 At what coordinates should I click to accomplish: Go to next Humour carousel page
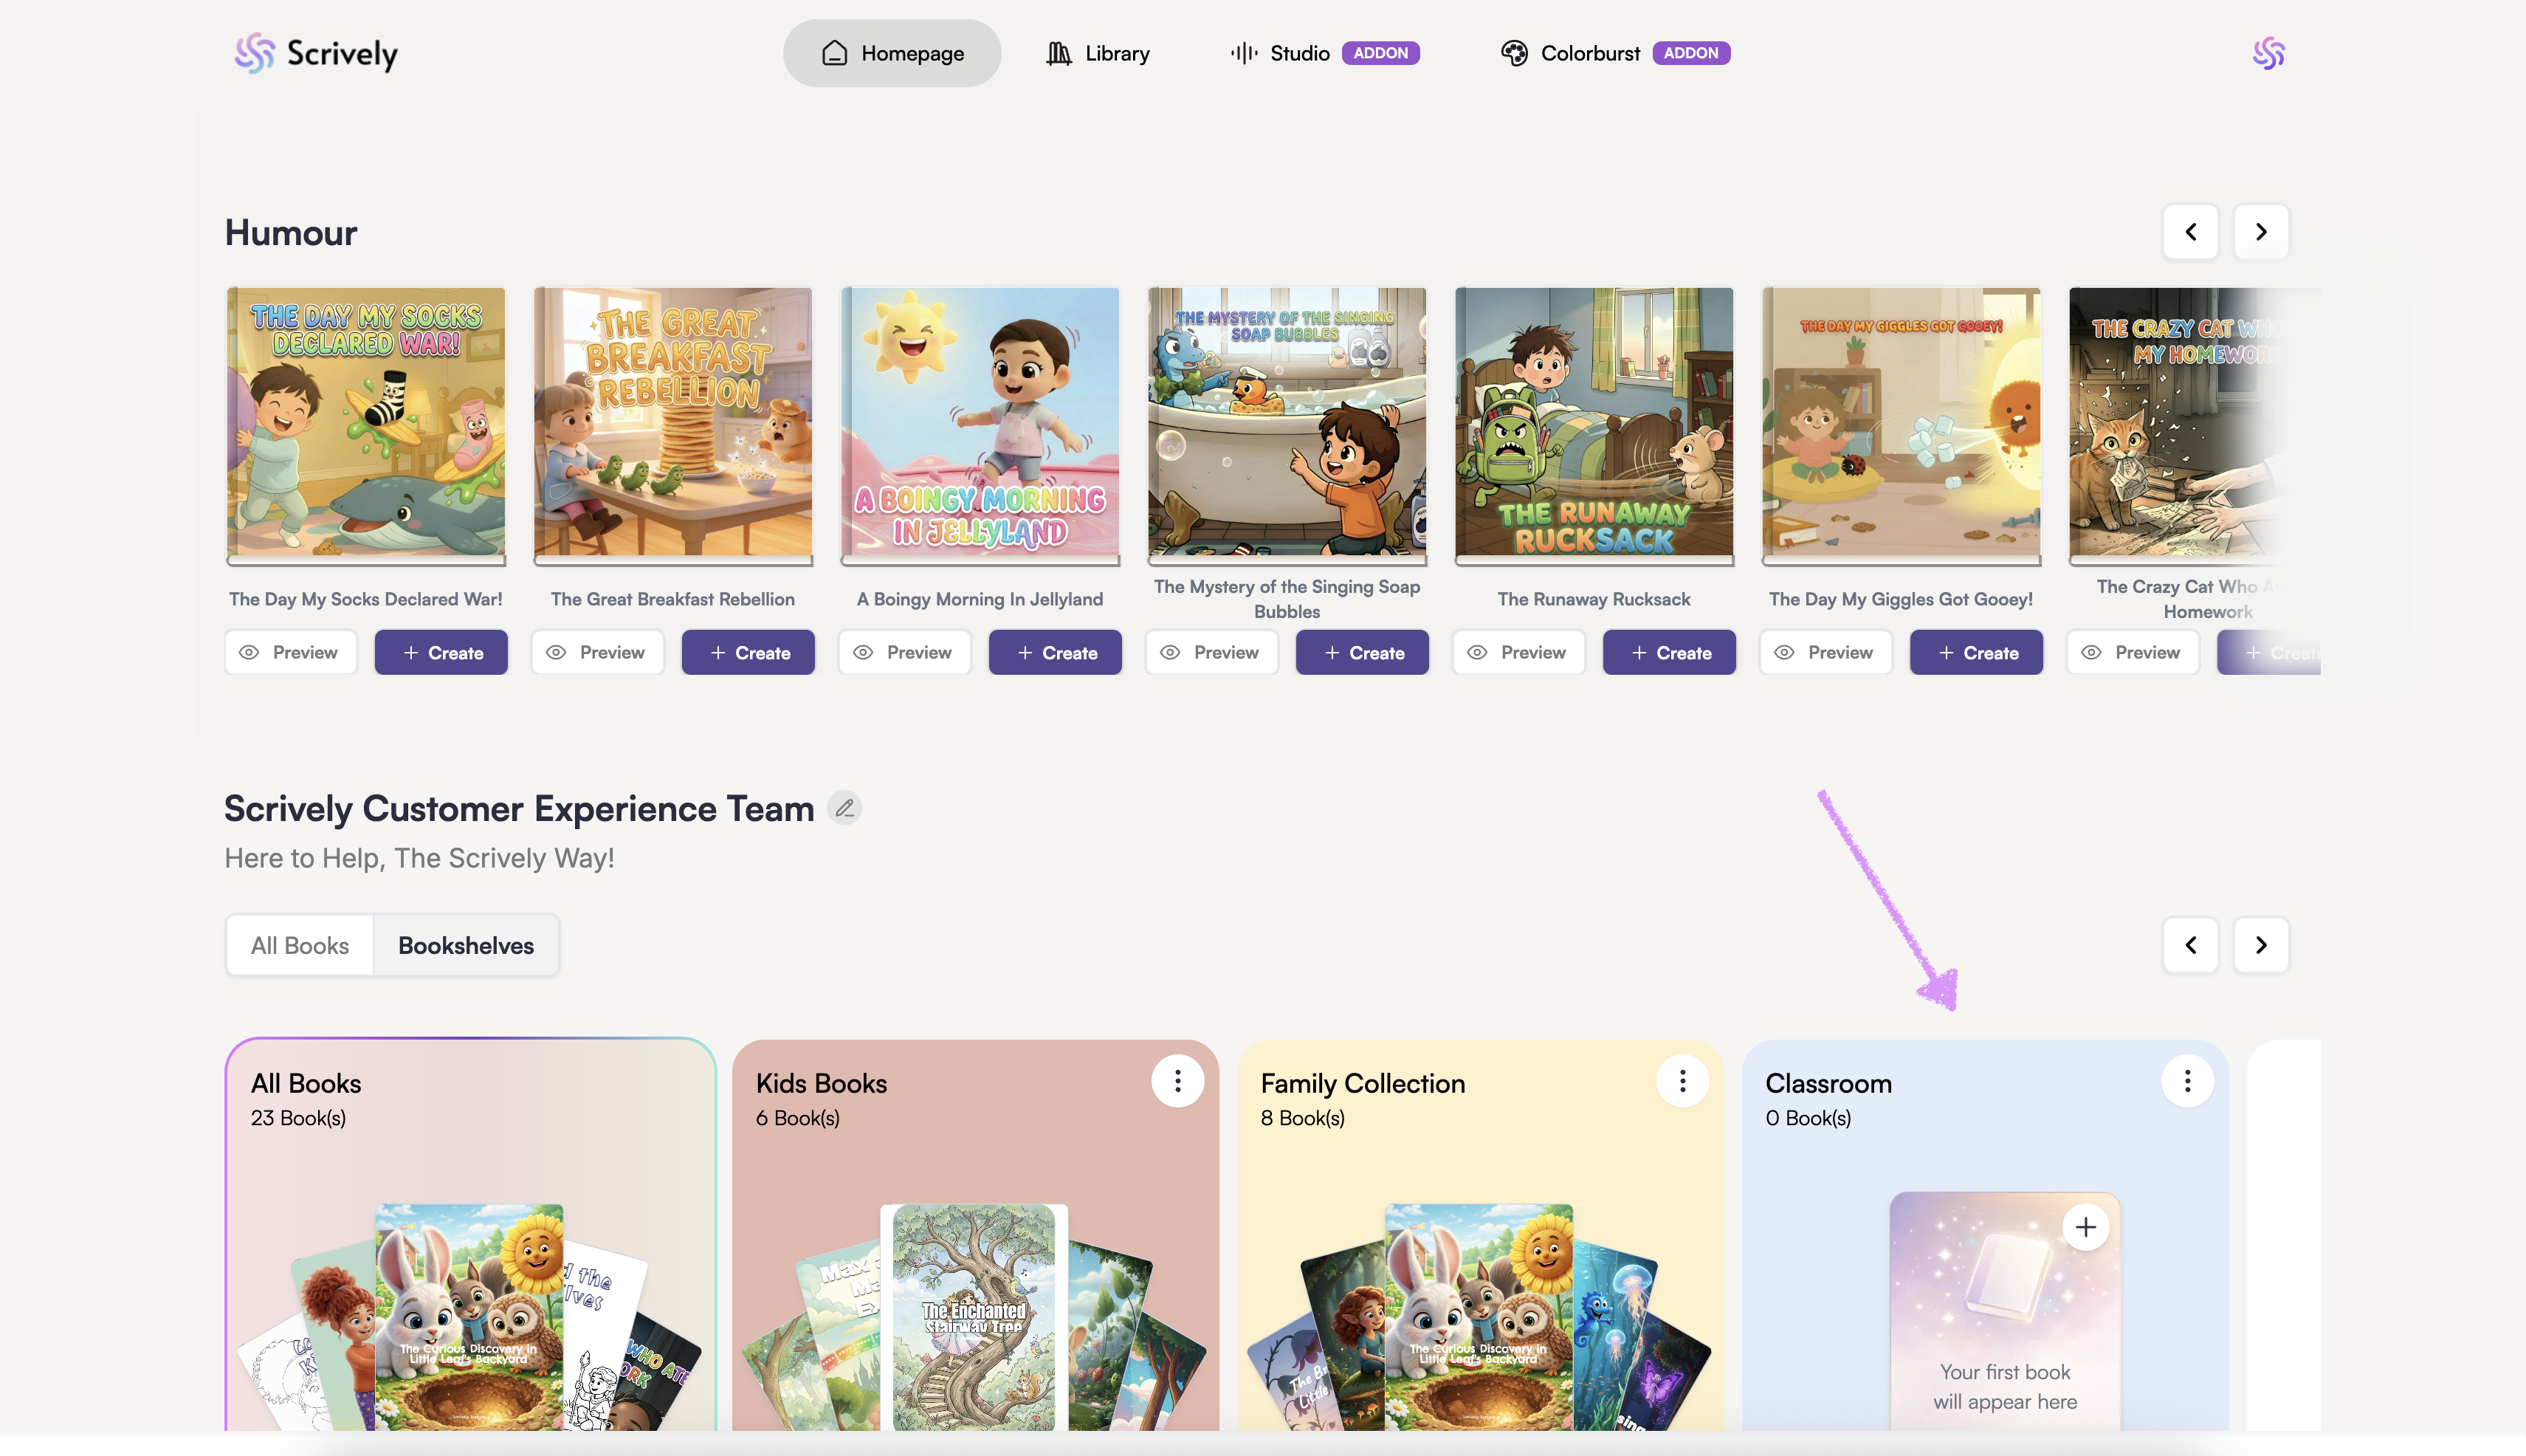coord(2260,232)
